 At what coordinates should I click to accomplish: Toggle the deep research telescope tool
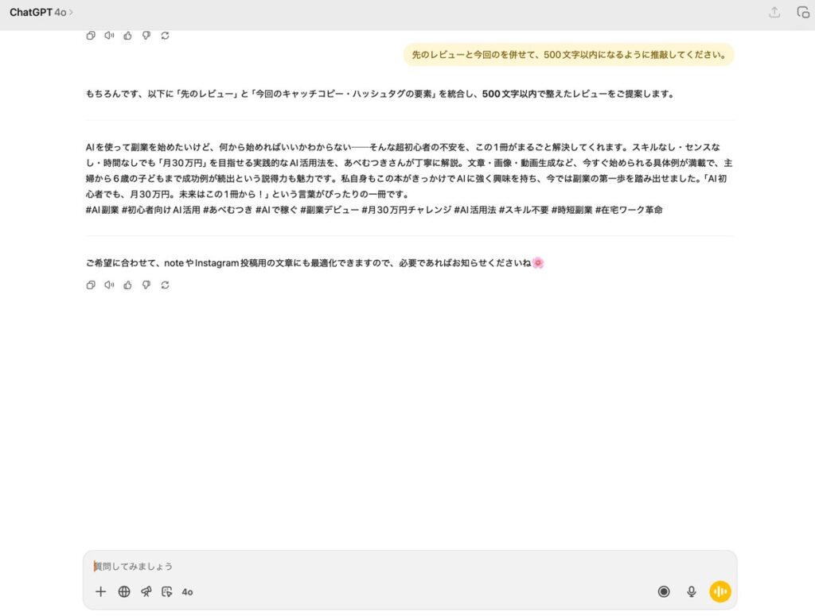[146, 591]
